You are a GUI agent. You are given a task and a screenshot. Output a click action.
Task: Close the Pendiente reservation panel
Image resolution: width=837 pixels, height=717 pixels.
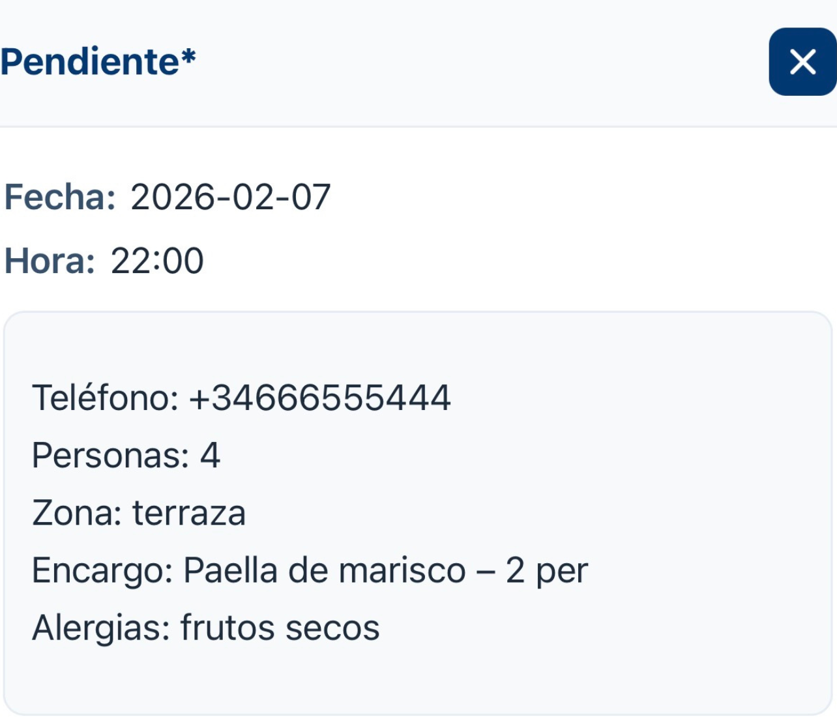click(x=802, y=62)
